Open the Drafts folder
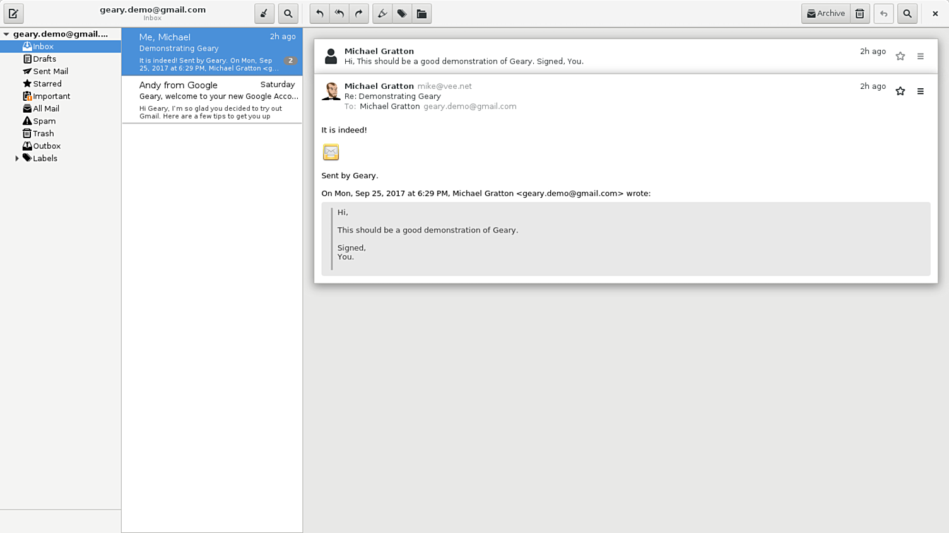The image size is (949, 533). pyautogui.click(x=44, y=59)
